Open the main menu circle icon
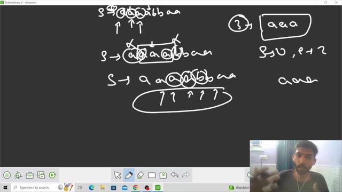Viewport: 342px width, 192px height. pos(7,175)
